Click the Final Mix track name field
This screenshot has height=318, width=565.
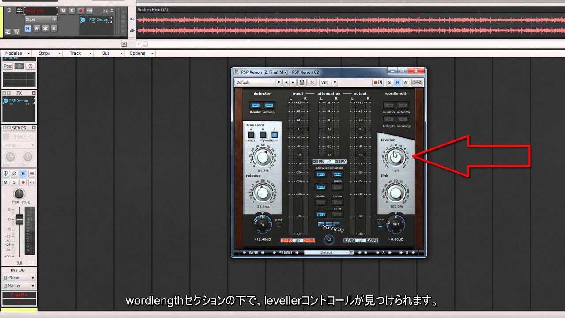pos(41,11)
